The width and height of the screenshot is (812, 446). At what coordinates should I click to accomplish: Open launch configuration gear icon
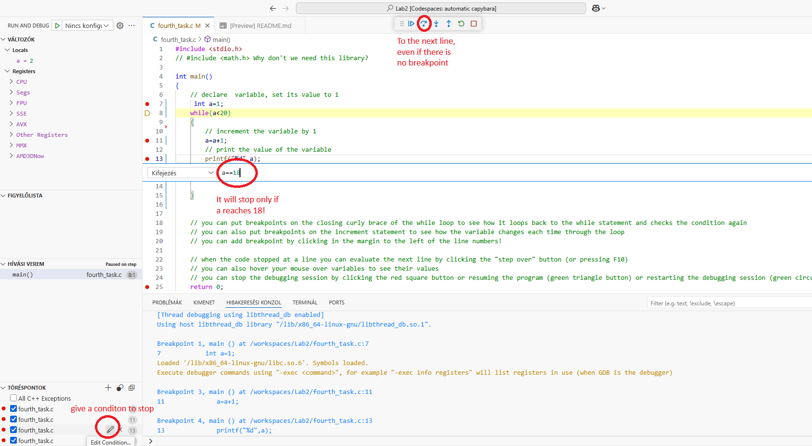click(x=120, y=26)
